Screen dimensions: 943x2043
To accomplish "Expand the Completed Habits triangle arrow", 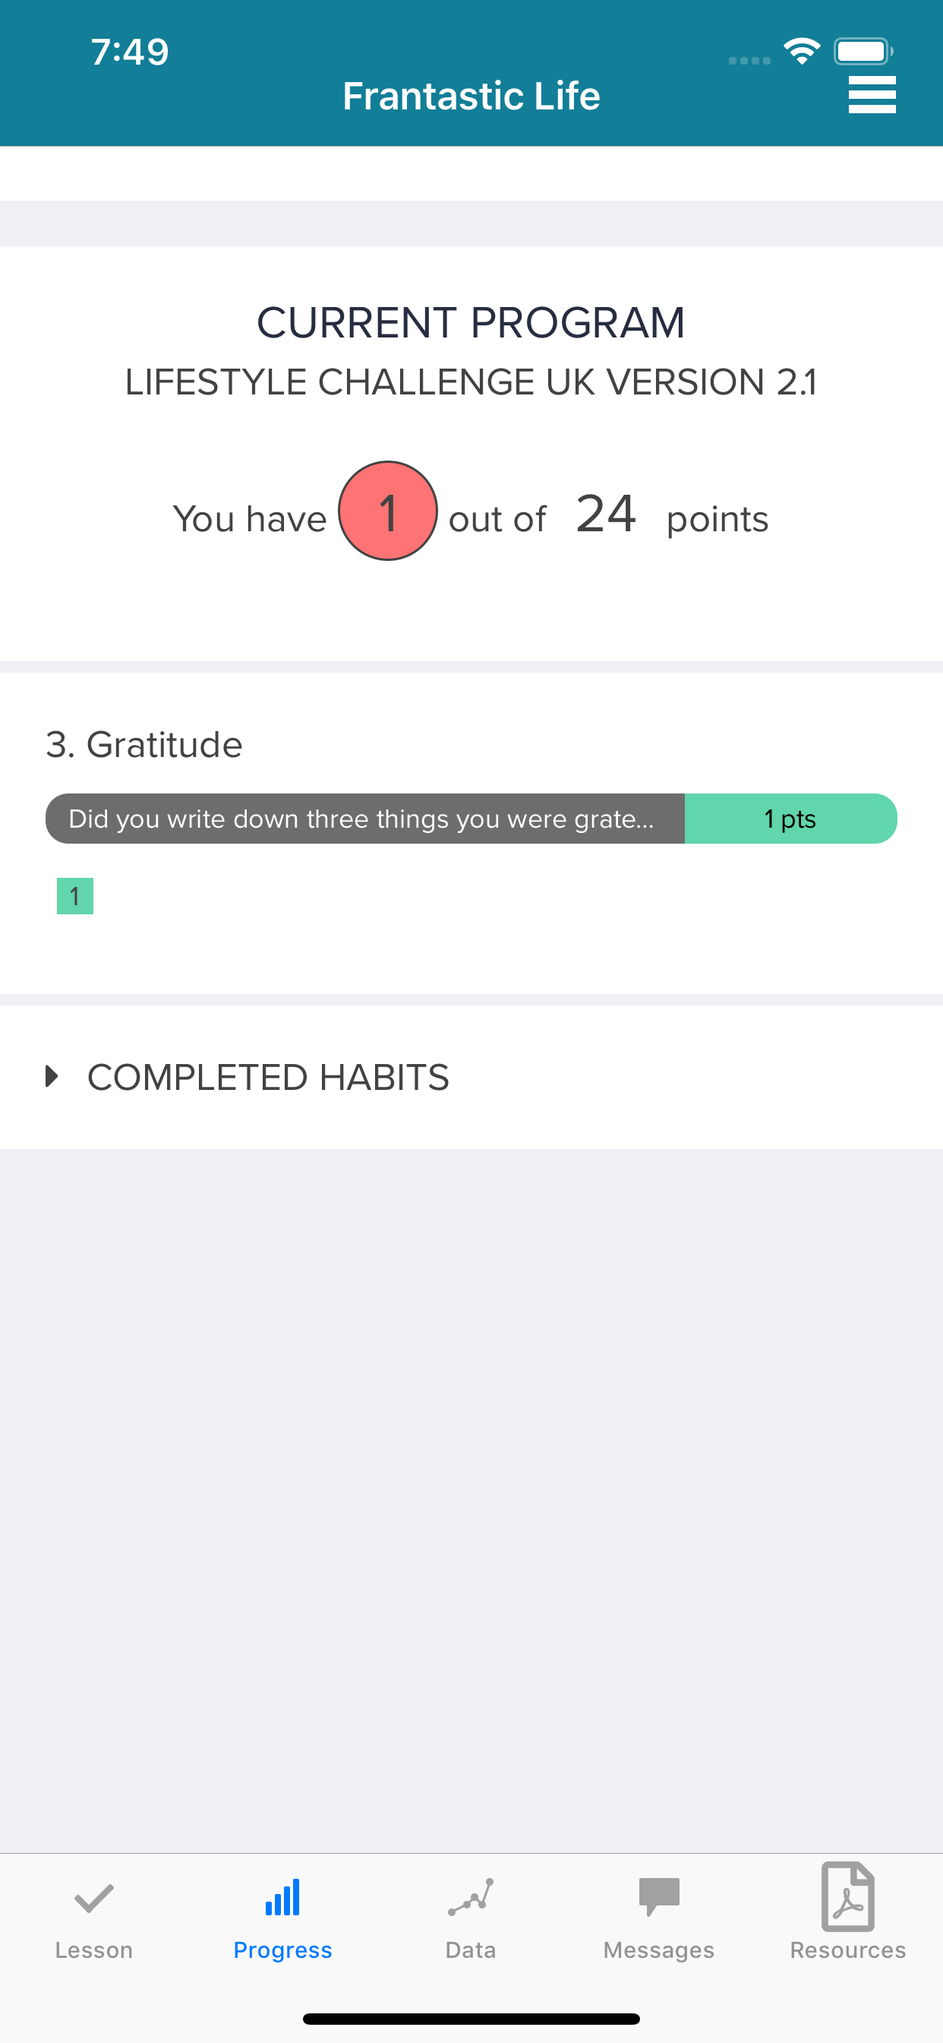I will click(52, 1076).
